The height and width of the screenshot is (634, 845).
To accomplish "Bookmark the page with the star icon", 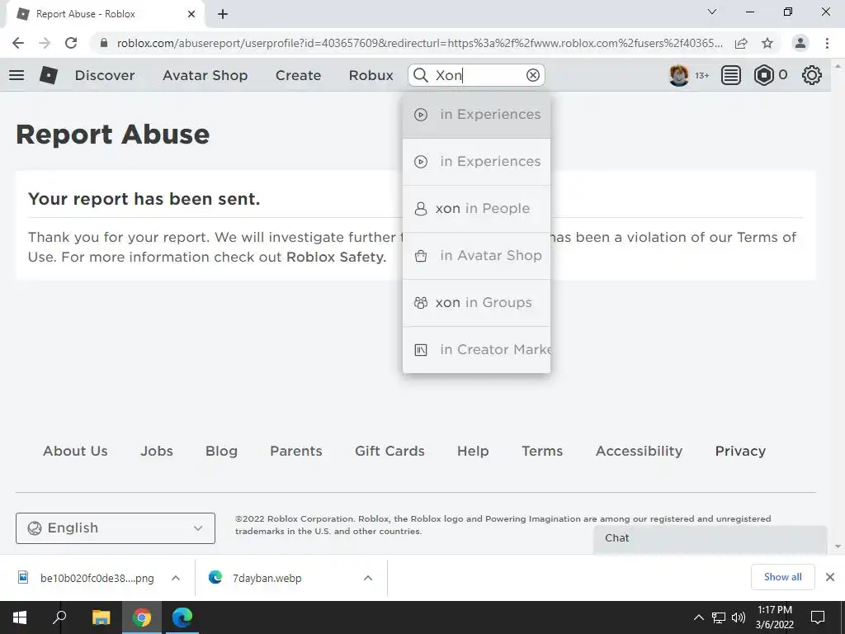I will 767,43.
